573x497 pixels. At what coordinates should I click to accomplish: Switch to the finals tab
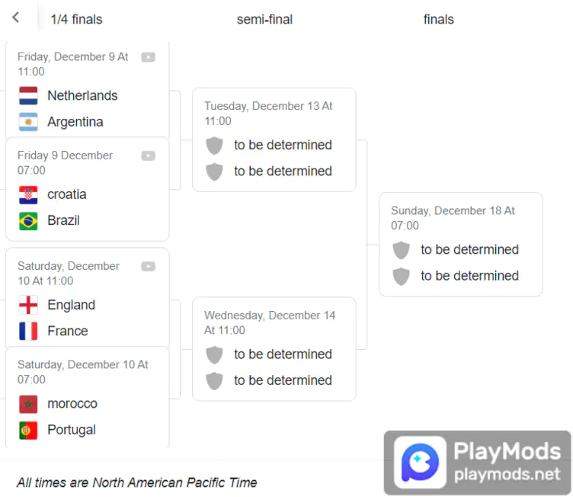439,19
